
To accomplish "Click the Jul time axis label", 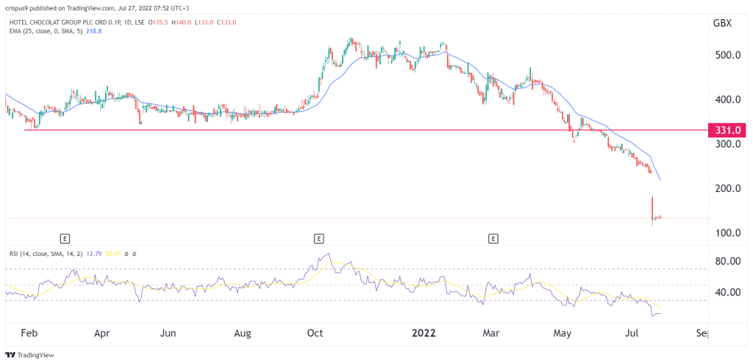I will coord(633,333).
